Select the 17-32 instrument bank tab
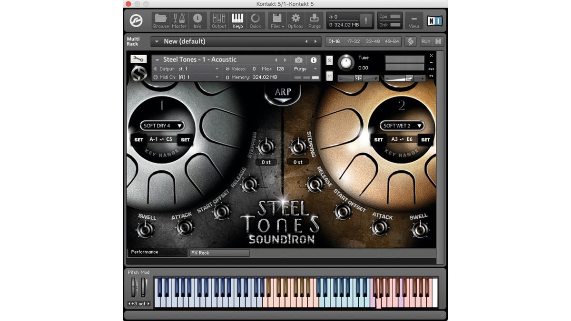The image size is (571, 321). click(x=353, y=41)
